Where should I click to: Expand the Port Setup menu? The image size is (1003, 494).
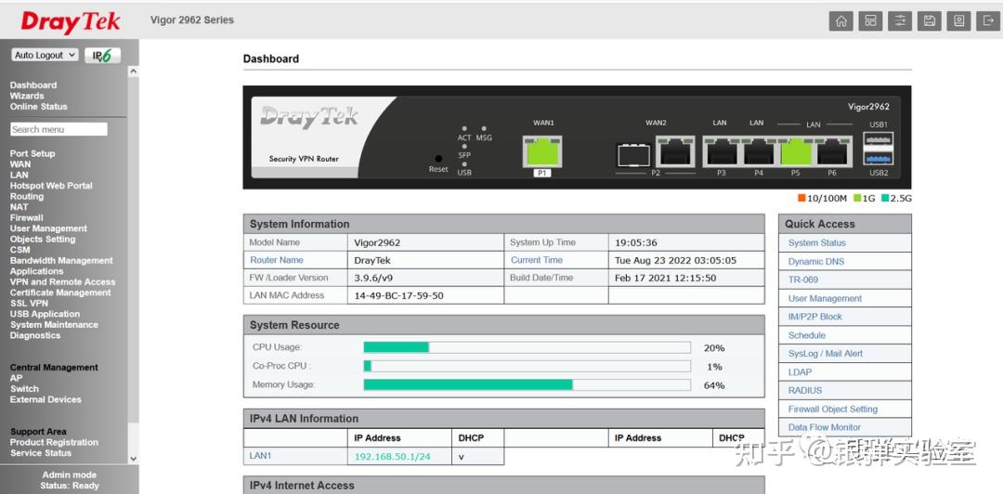point(33,153)
